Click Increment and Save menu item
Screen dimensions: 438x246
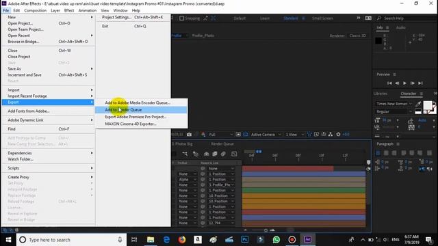pyautogui.click(x=49, y=75)
